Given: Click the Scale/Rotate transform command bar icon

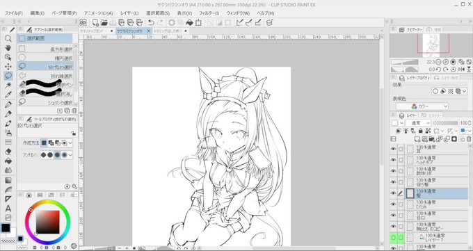Looking at the screenshot, I should [x=198, y=23].
